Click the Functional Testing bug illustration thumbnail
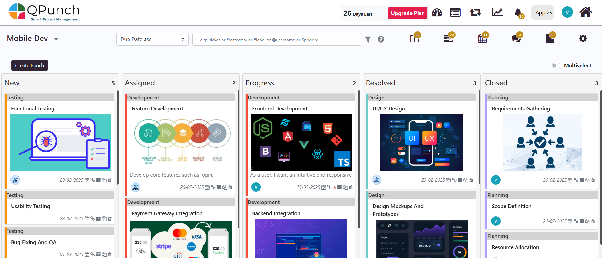The width and height of the screenshot is (602, 258). (60, 142)
